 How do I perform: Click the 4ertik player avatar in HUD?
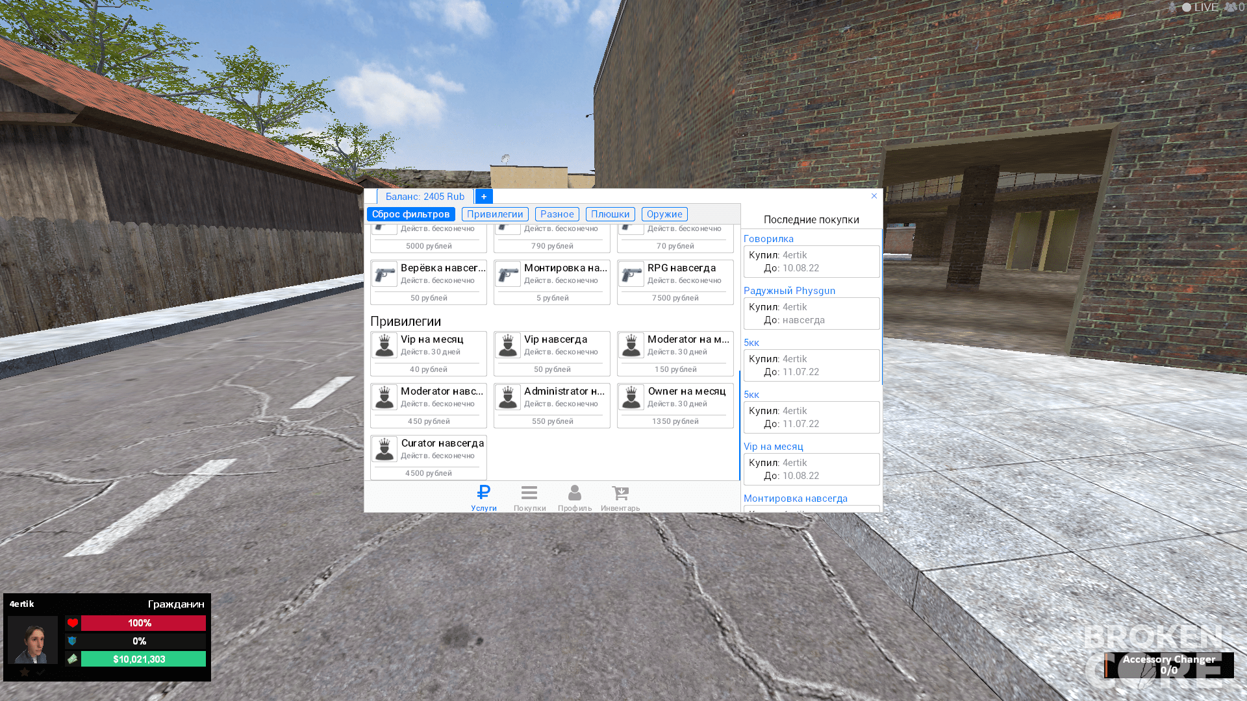(x=32, y=639)
